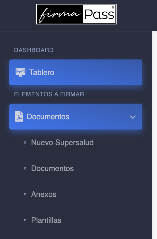Collapse Documentos using the chevron arrow
Viewport: 157px width, 239px height.
pos(133,117)
